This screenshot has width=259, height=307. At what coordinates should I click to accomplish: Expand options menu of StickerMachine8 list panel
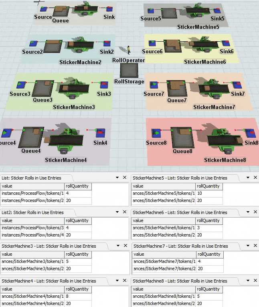[x=247, y=281]
